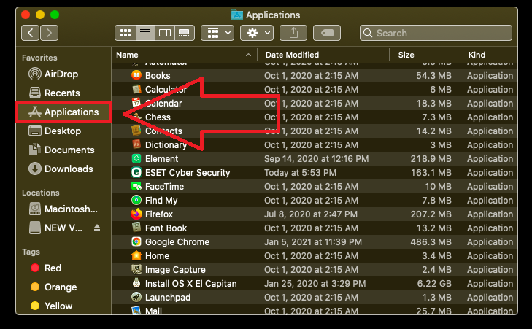Open the gear action menu

point(257,33)
